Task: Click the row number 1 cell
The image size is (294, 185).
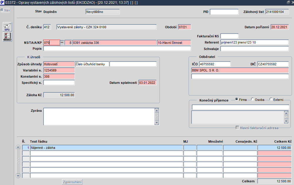Action: pos(26,148)
